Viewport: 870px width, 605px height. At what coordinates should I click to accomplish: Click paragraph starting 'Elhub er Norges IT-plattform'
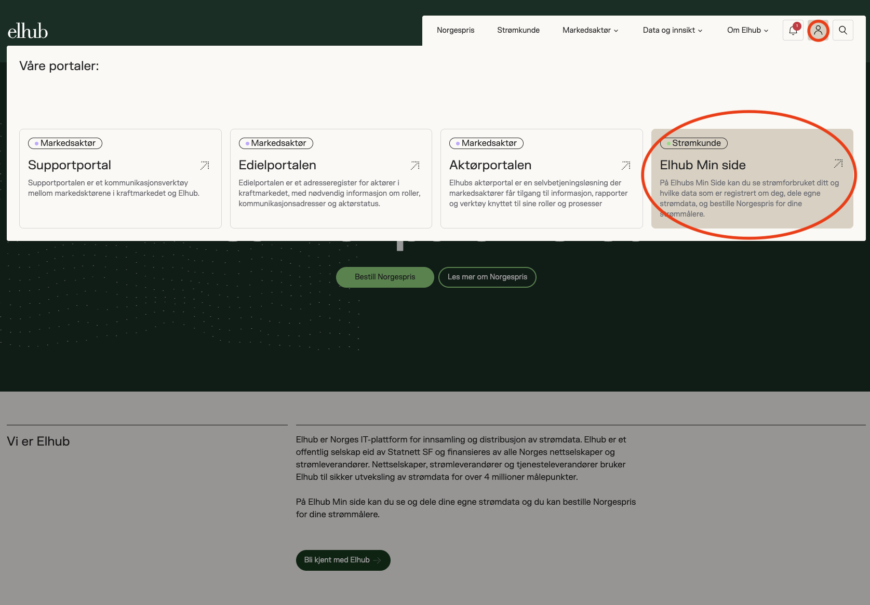click(x=462, y=458)
